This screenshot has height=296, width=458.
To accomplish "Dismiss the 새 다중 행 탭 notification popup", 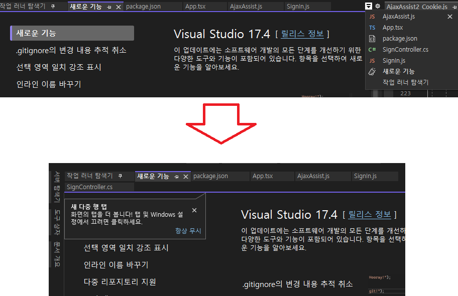I will pos(194,210).
